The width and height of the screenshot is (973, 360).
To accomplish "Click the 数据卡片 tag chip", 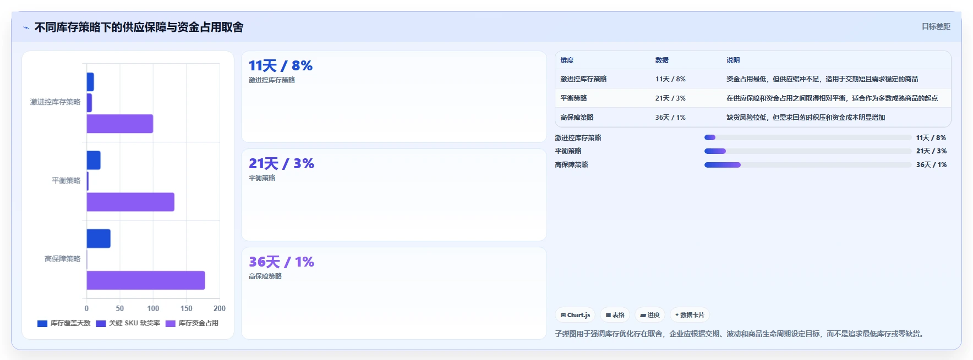I will click(x=690, y=315).
